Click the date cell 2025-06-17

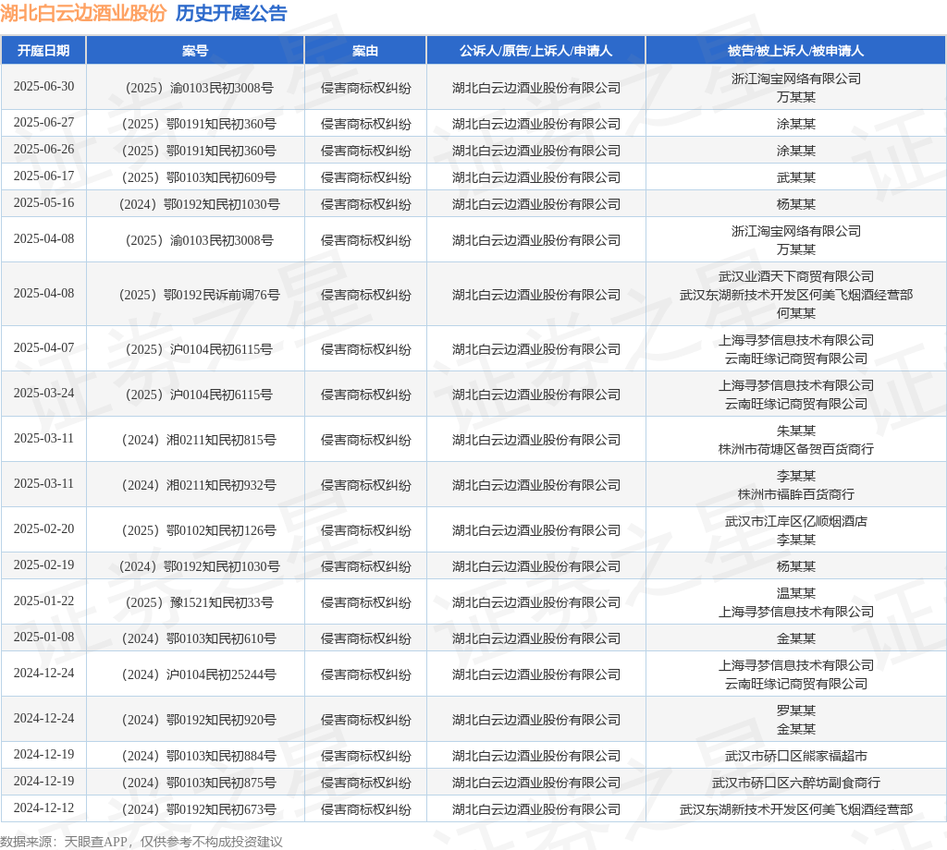tap(44, 176)
